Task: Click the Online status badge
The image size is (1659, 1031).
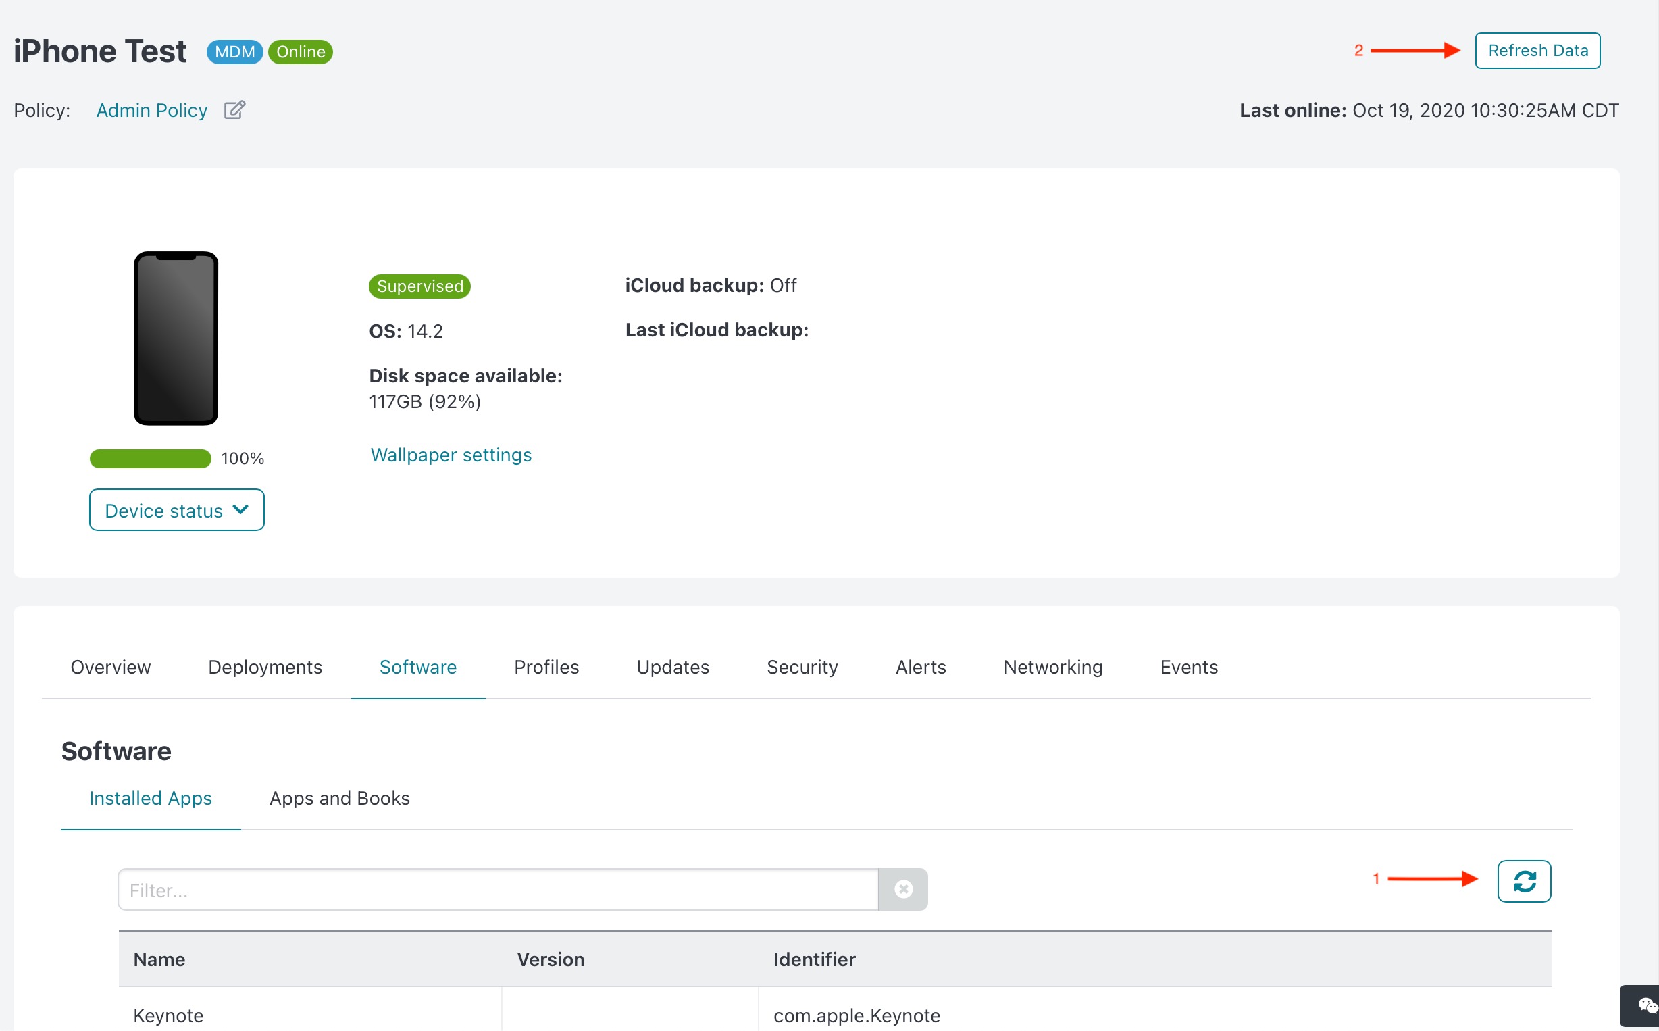Action: tap(301, 52)
